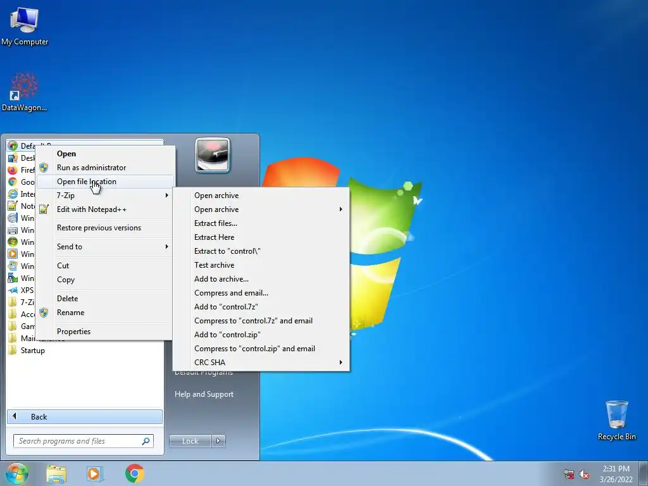
Task: Click the Windows Start orb
Action: (x=17, y=473)
